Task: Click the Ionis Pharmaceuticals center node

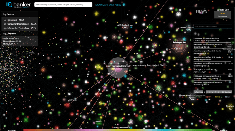Action: click(x=118, y=68)
